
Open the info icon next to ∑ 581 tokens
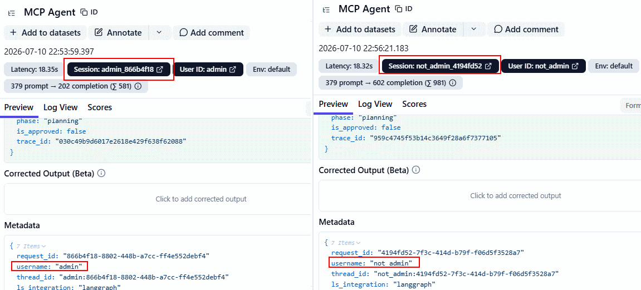click(138, 86)
